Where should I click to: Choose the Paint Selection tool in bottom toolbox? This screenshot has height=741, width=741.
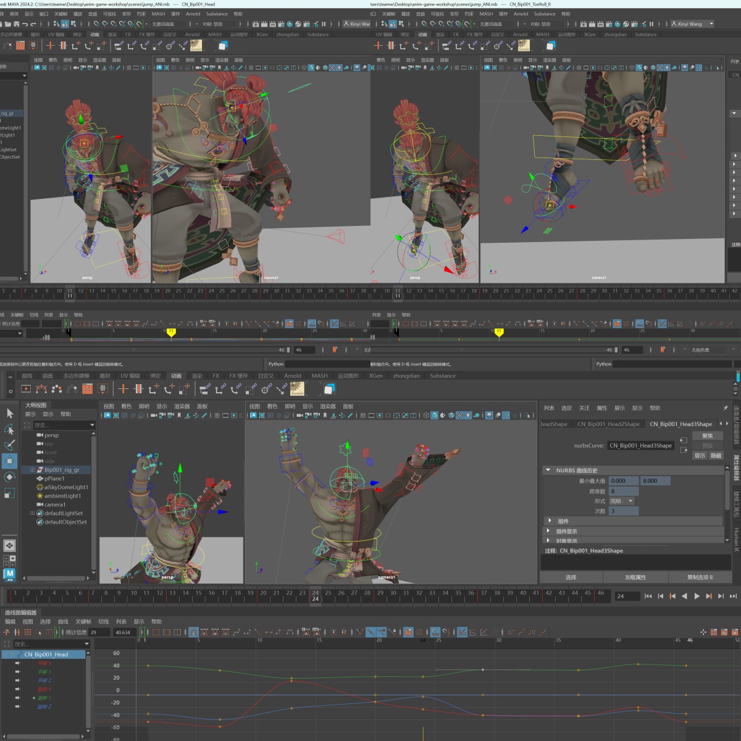9,445
